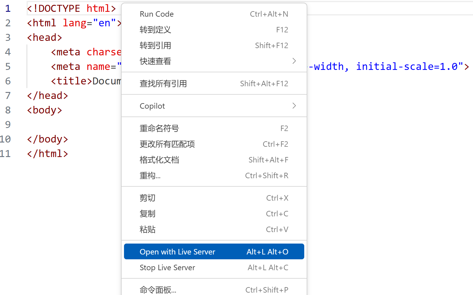Screen dimensions: 473x295
Task: Expand the '快速查看' submenu
Action: pos(155,61)
